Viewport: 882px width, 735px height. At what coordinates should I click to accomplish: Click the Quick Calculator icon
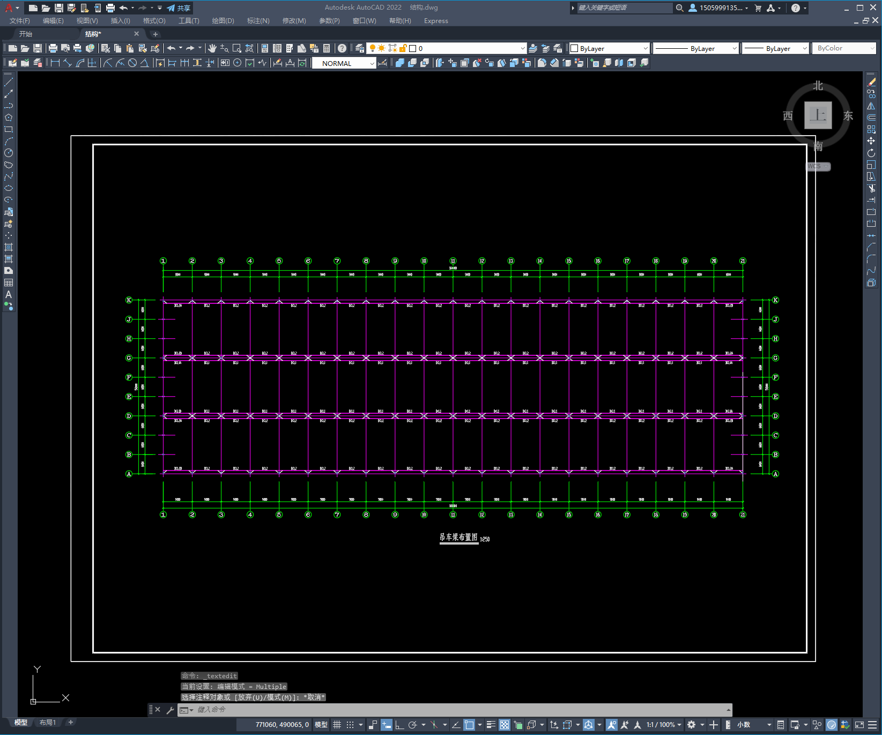[x=327, y=48]
